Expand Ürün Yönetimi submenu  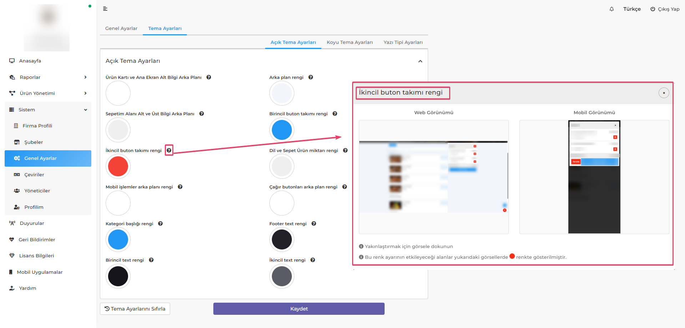tap(48, 94)
